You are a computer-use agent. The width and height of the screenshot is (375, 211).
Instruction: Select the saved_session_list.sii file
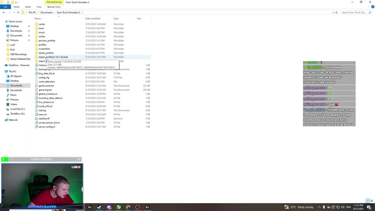point(49,122)
